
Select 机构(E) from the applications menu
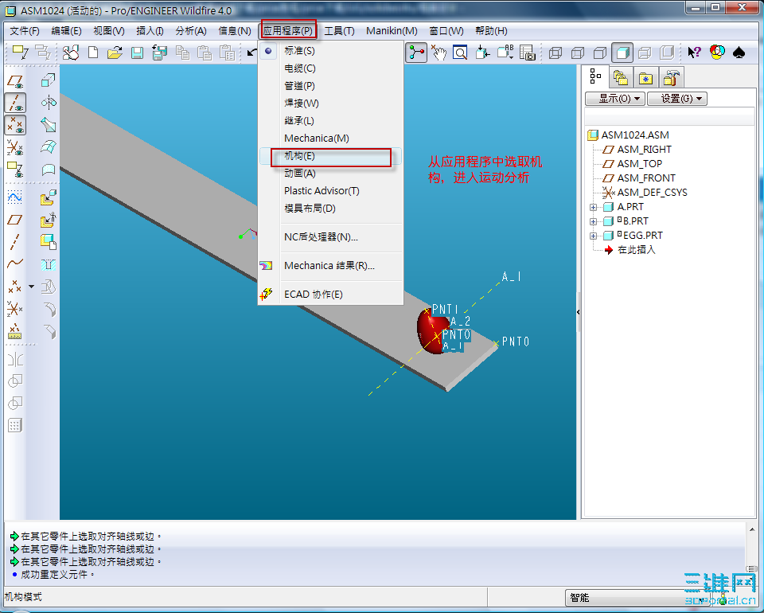pyautogui.click(x=330, y=156)
